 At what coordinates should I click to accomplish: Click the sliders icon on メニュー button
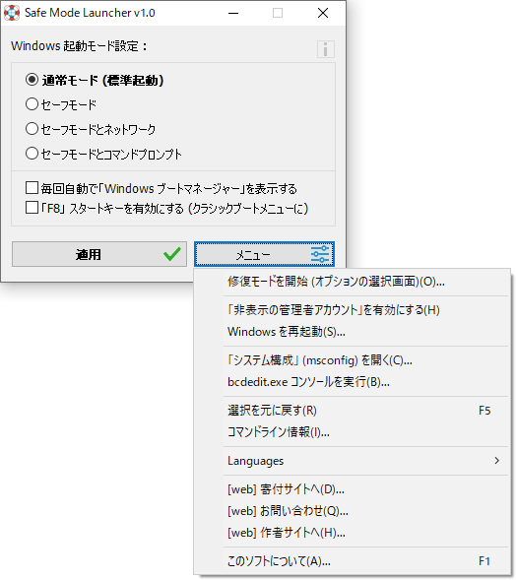pyautogui.click(x=320, y=254)
